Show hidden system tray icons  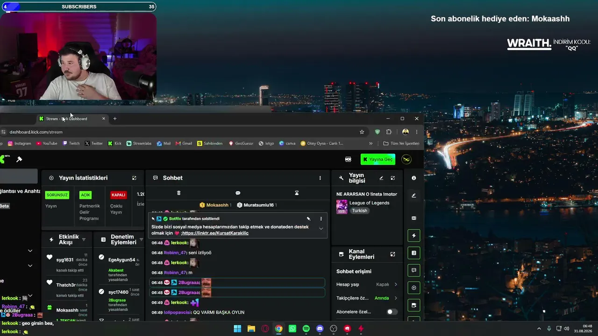(x=539, y=329)
